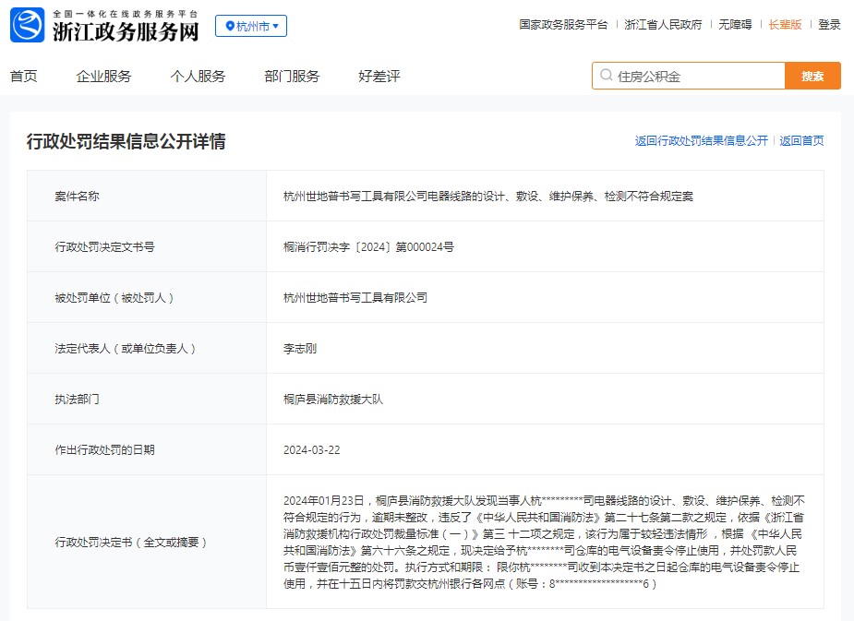Screen dimensions: 854x621
Task: Click the 行政处罚决定文书号 label
Action: point(104,247)
